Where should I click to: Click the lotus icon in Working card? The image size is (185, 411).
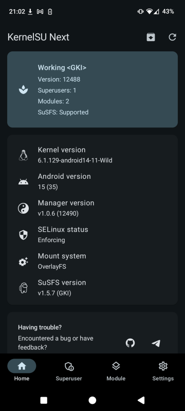click(x=23, y=89)
